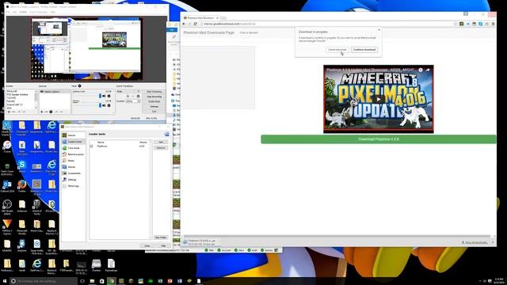Viewport: 507px width, 285px height.
Task: Move source up with arrow under Sources list
Action: coord(56,112)
